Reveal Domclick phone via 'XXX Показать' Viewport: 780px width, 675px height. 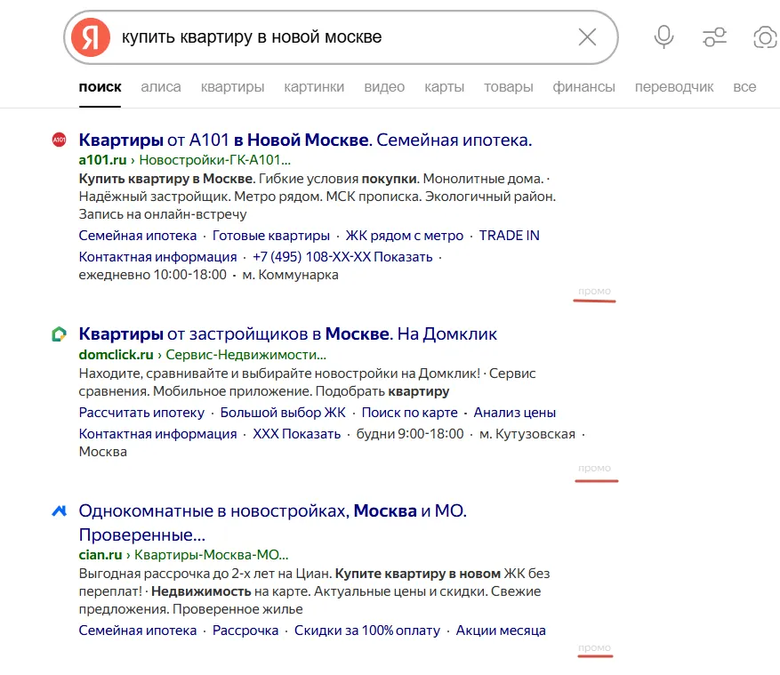(296, 434)
